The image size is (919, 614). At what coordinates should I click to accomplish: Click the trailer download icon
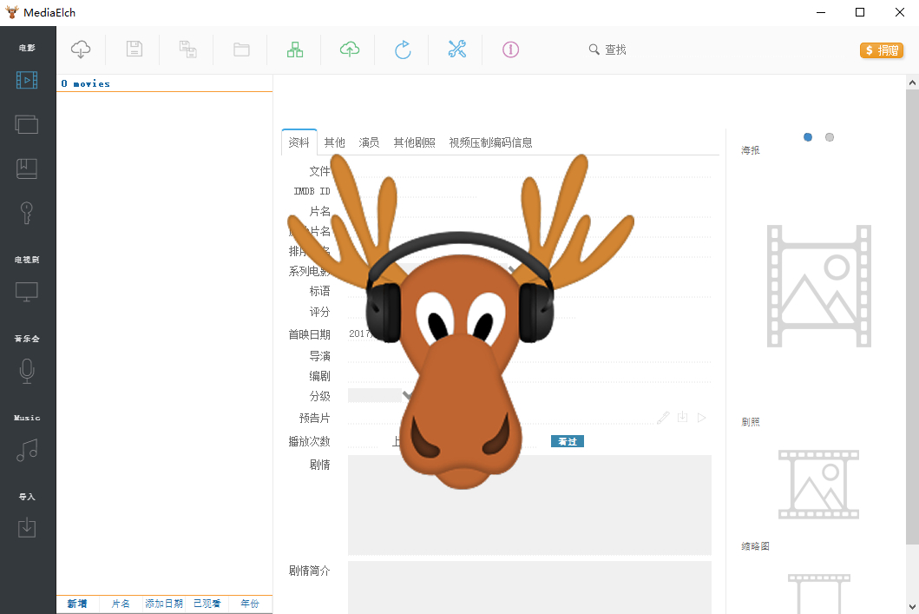[x=682, y=418]
